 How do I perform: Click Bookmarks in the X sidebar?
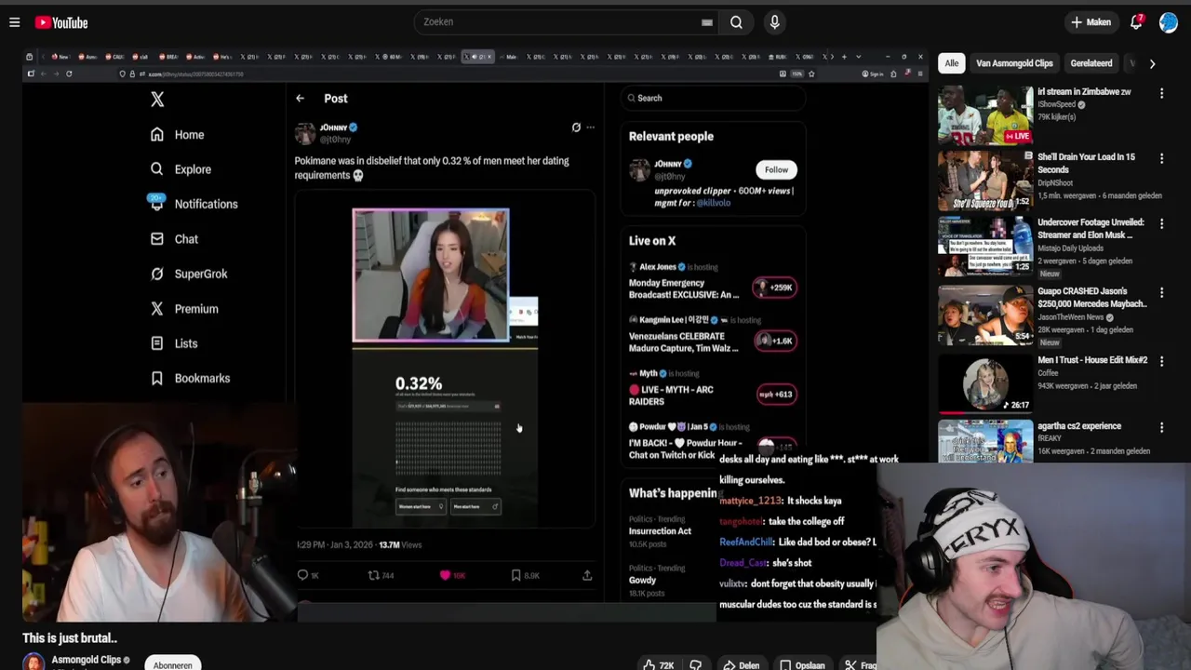point(191,379)
